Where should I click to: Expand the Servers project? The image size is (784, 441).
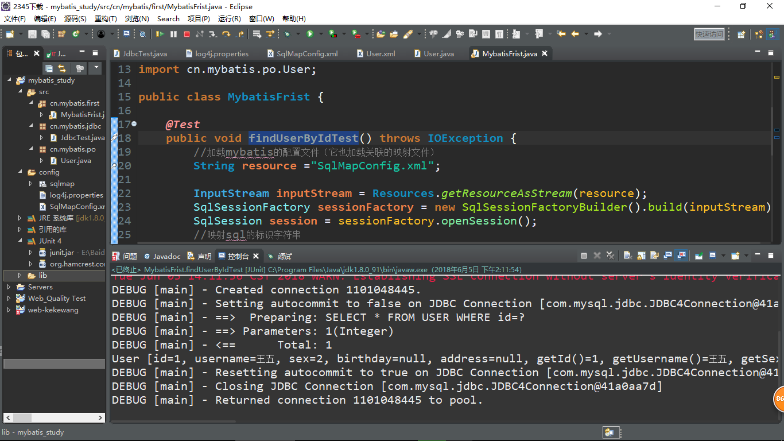[x=9, y=287]
